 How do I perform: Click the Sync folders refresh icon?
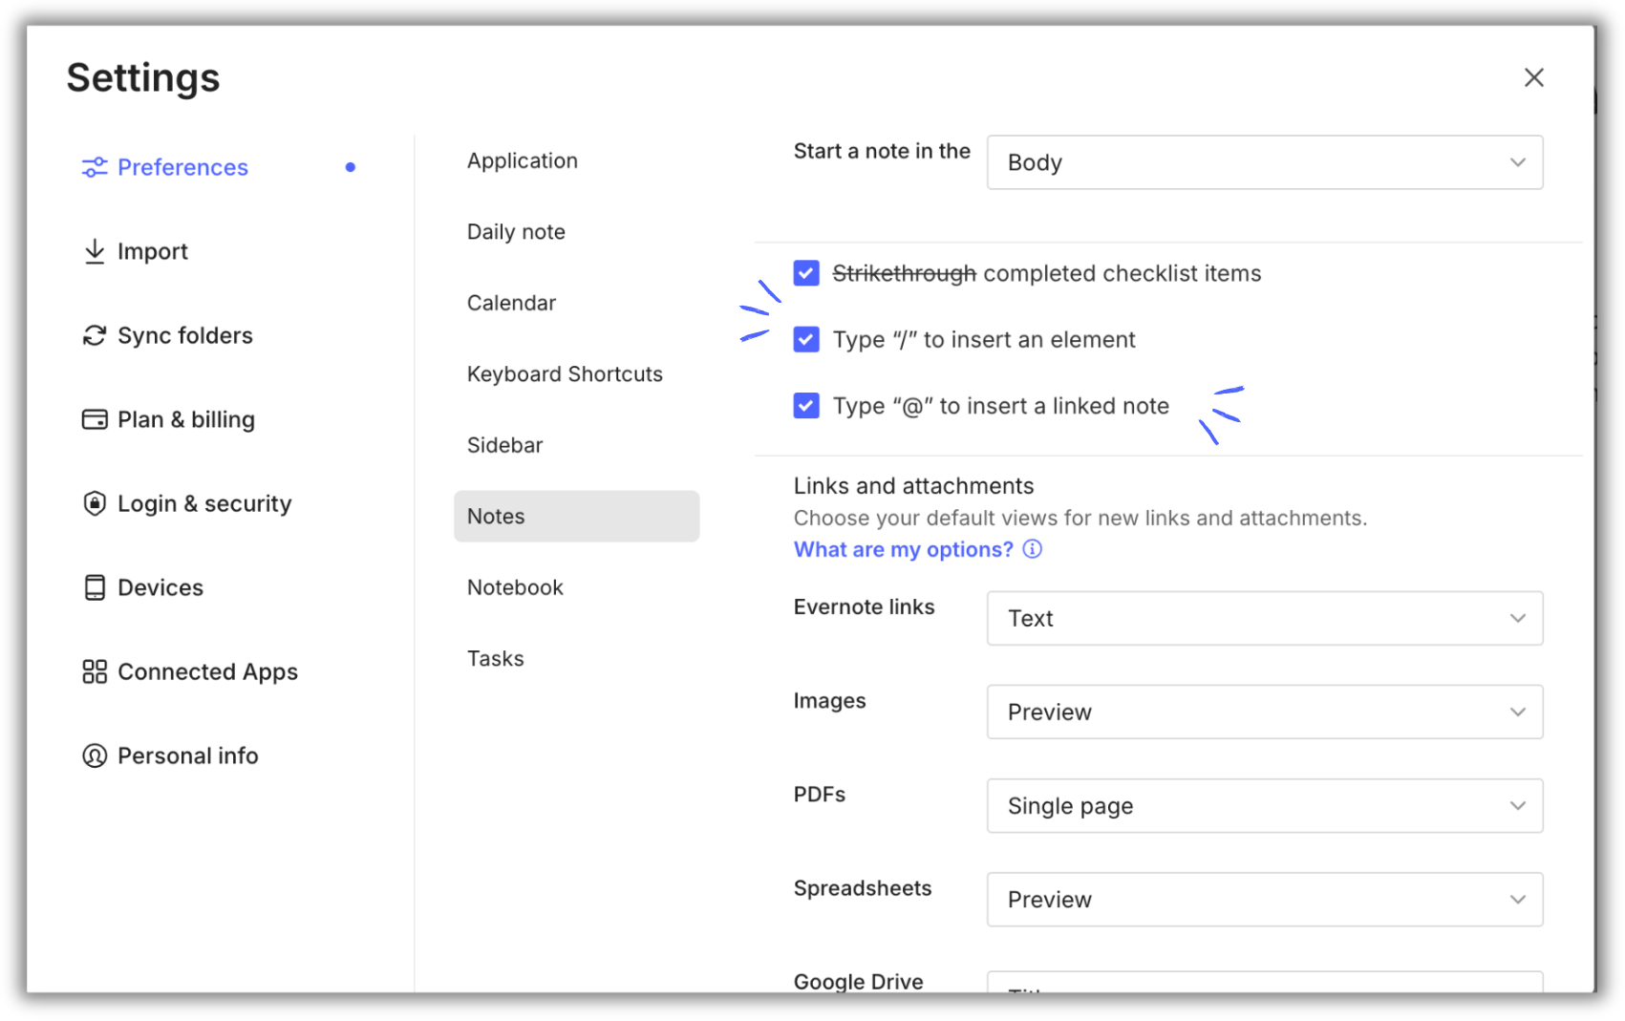click(94, 335)
